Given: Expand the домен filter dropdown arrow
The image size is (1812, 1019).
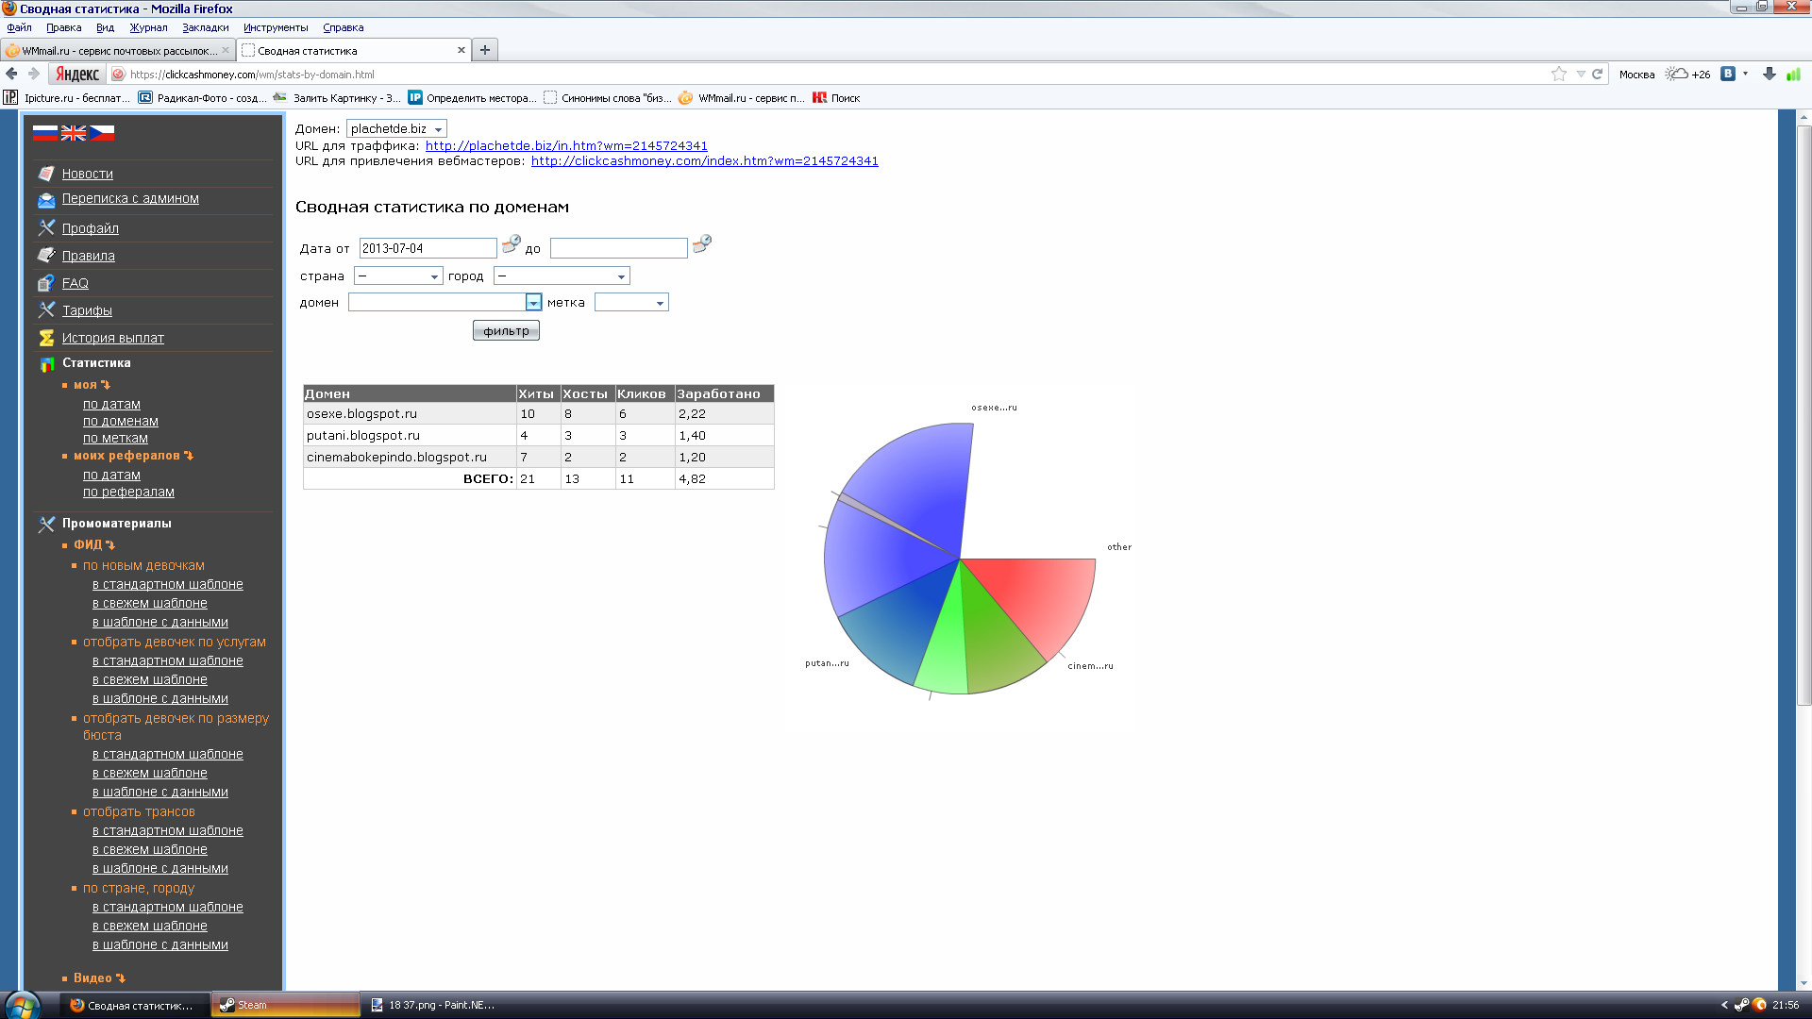Looking at the screenshot, I should [533, 302].
